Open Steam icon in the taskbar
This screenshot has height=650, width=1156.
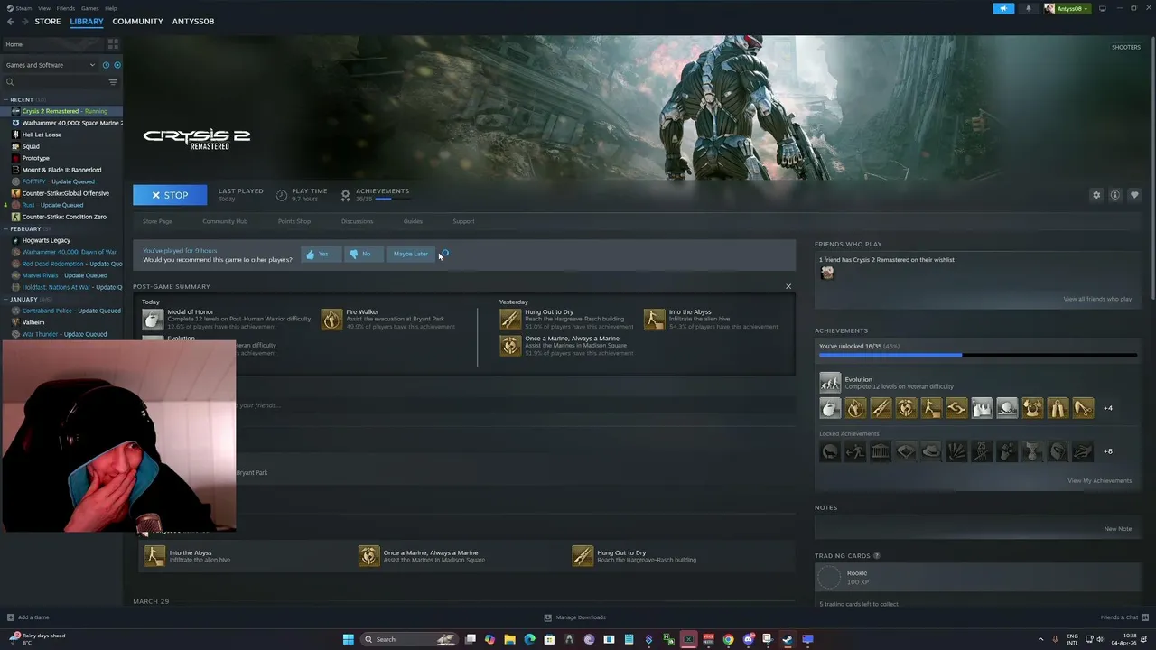788,639
